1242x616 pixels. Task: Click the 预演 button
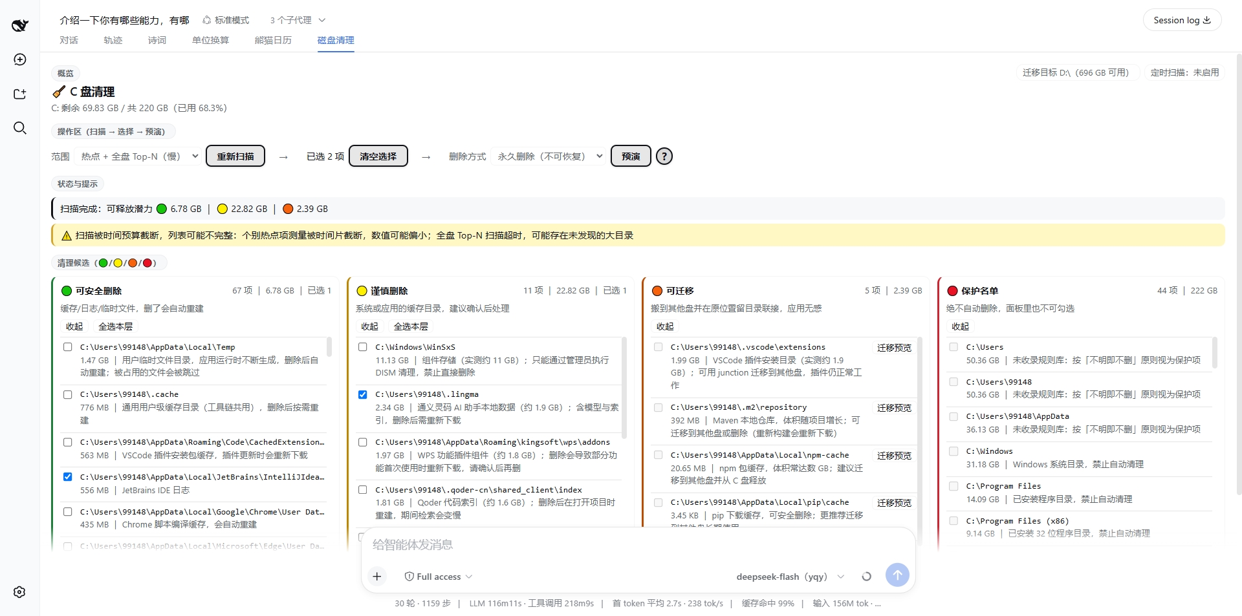click(x=631, y=156)
